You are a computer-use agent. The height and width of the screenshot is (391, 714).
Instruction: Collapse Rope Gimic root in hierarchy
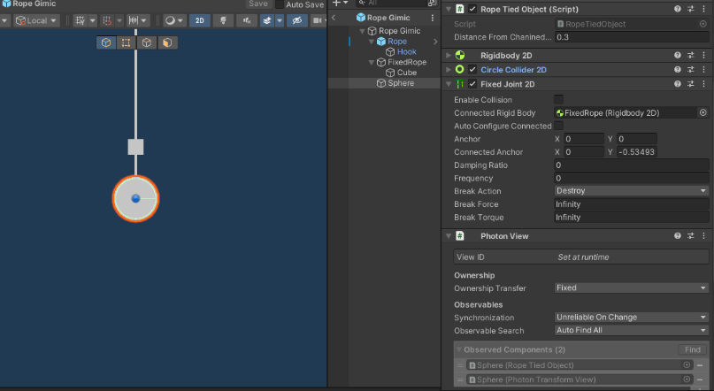pos(363,31)
